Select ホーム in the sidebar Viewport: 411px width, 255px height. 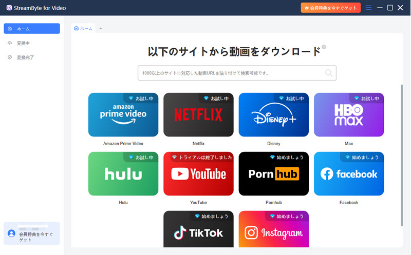[x=32, y=29]
